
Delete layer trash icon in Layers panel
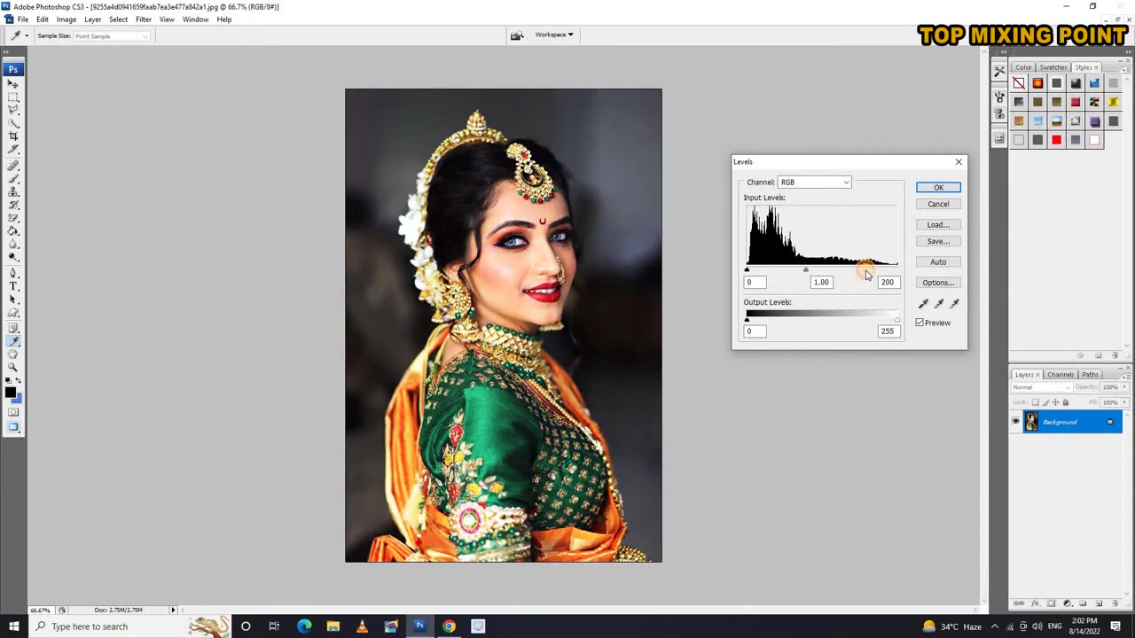(1115, 603)
